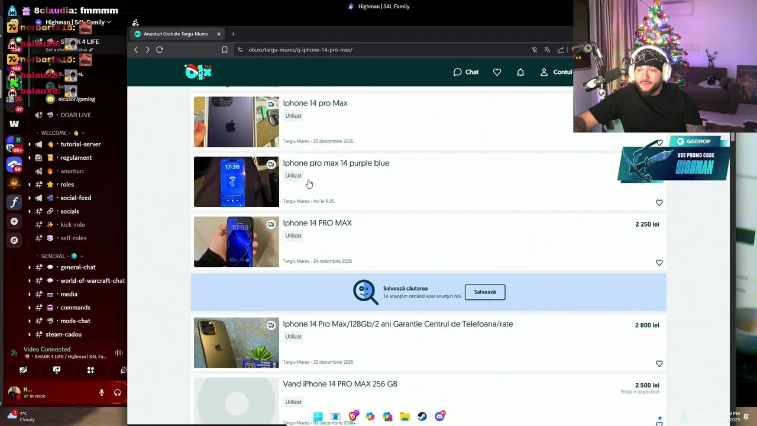Viewport: 757px width, 426px height.
Task: Toggle Discord screen share button
Action: (x=57, y=370)
